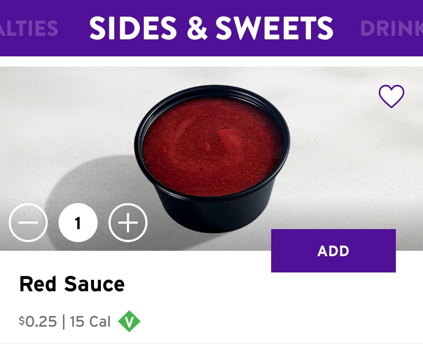Increase quantity with the plus button
The height and width of the screenshot is (344, 423).
point(128,223)
